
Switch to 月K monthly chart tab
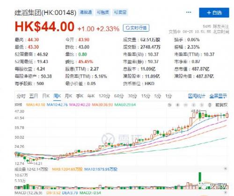(68, 96)
